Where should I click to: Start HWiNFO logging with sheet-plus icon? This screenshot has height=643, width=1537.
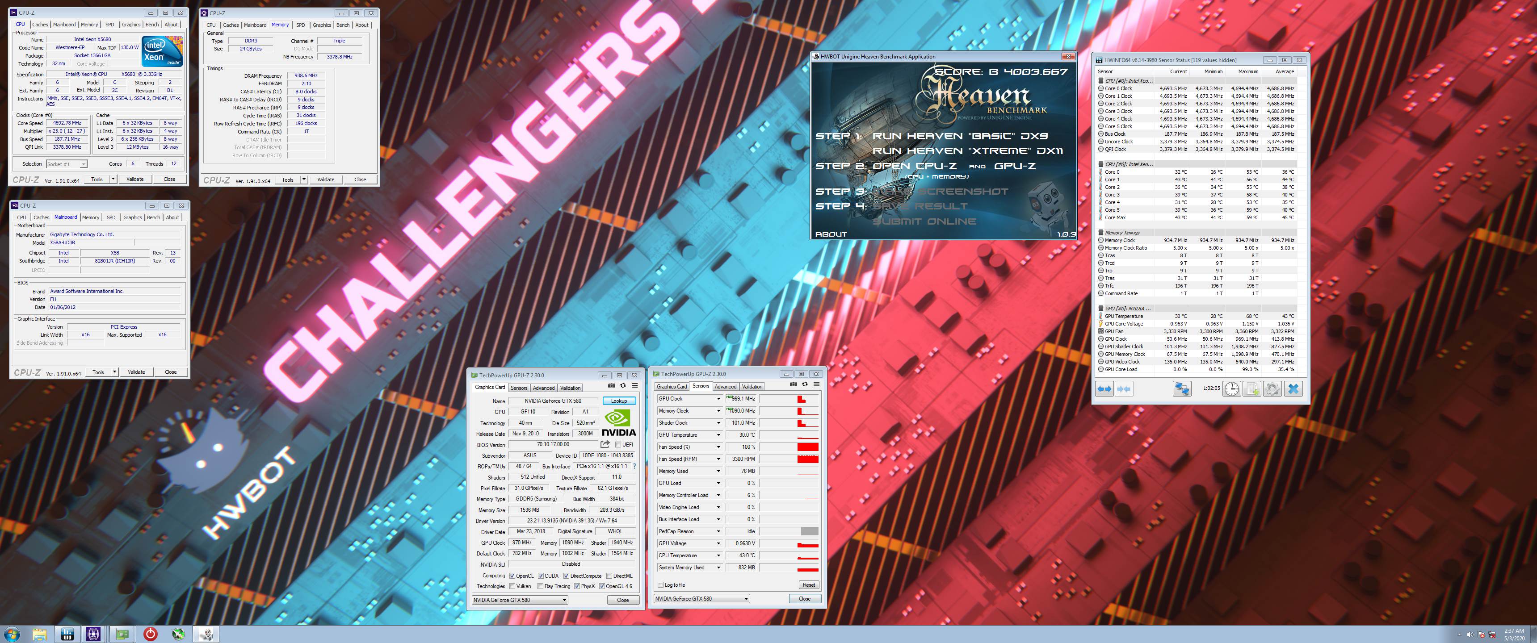(1252, 389)
